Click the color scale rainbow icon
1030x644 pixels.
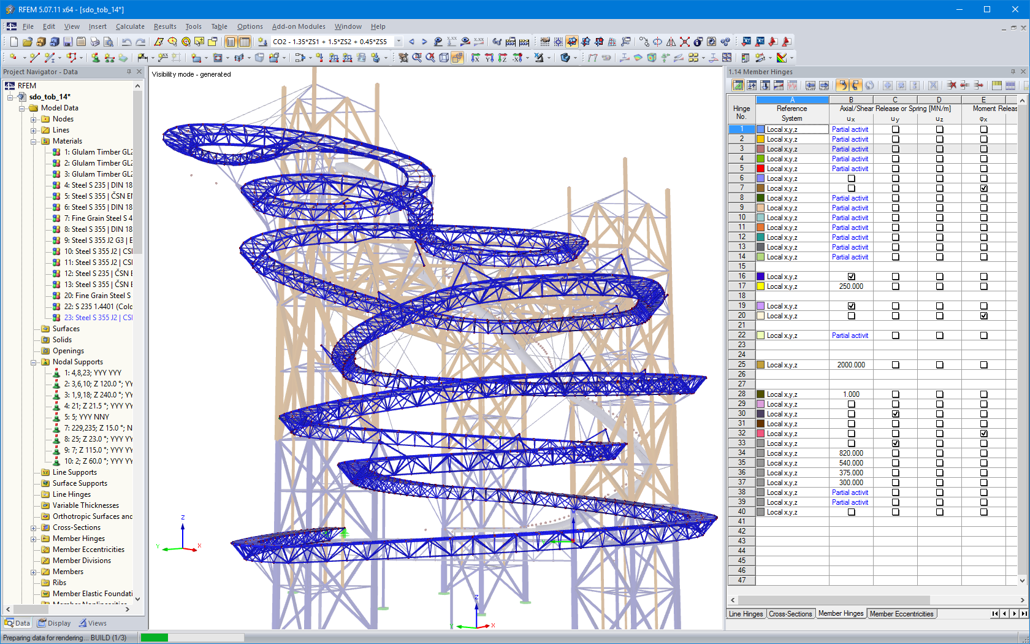pyautogui.click(x=782, y=58)
